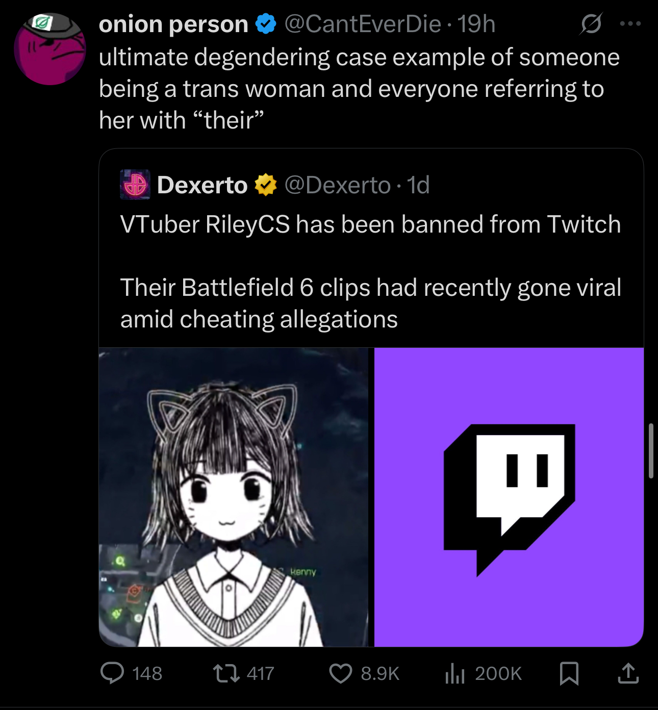The image size is (658, 710).
Task: Open onion person's profile avatar
Action: (49, 49)
